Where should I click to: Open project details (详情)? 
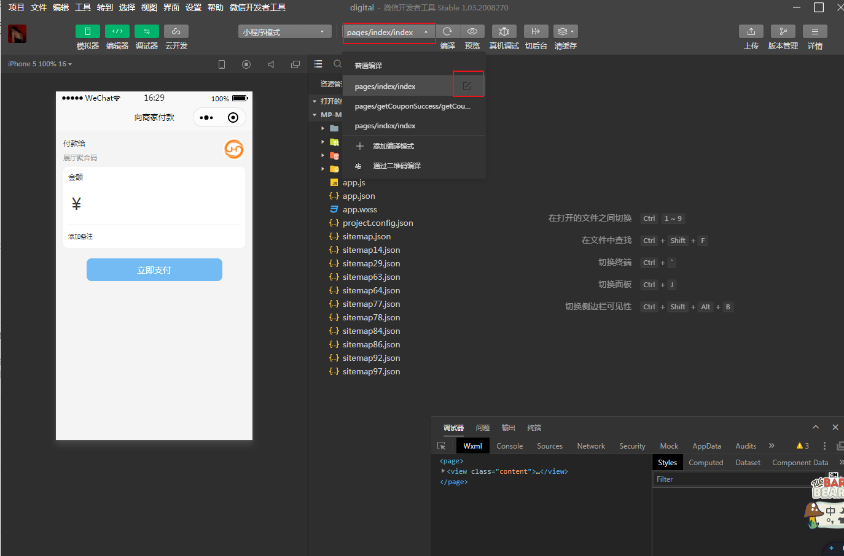[x=815, y=31]
